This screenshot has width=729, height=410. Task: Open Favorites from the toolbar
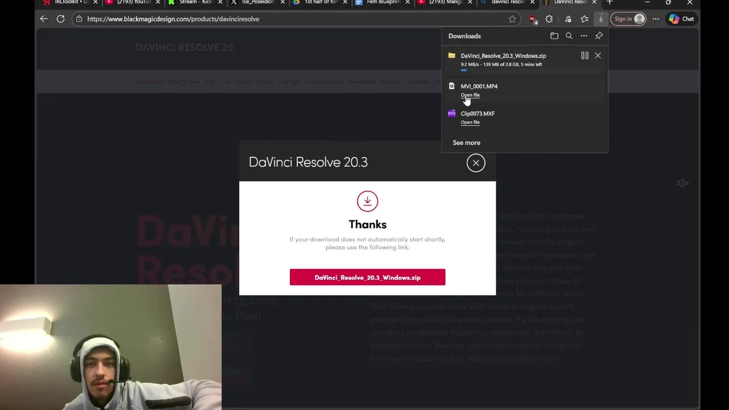584,19
